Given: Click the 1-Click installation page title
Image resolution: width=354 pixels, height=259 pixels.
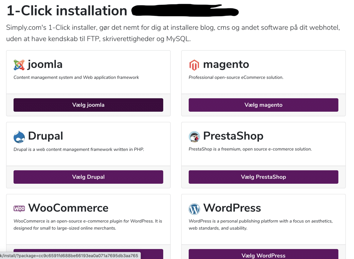Looking at the screenshot, I should pyautogui.click(x=67, y=11).
